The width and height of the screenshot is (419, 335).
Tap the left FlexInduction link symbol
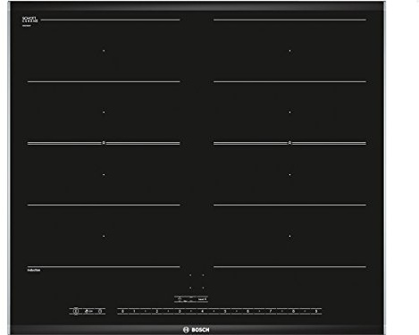pyautogui.click(x=104, y=143)
